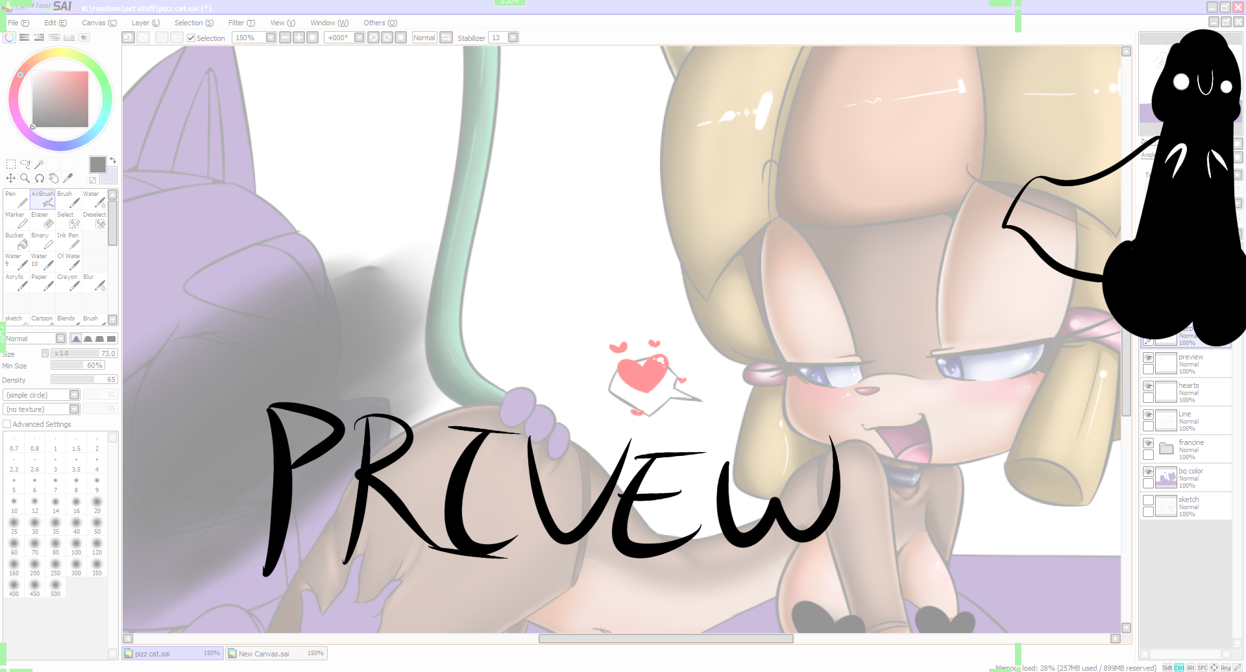
Task: Pick the Bucket fill tool
Action: 16,241
